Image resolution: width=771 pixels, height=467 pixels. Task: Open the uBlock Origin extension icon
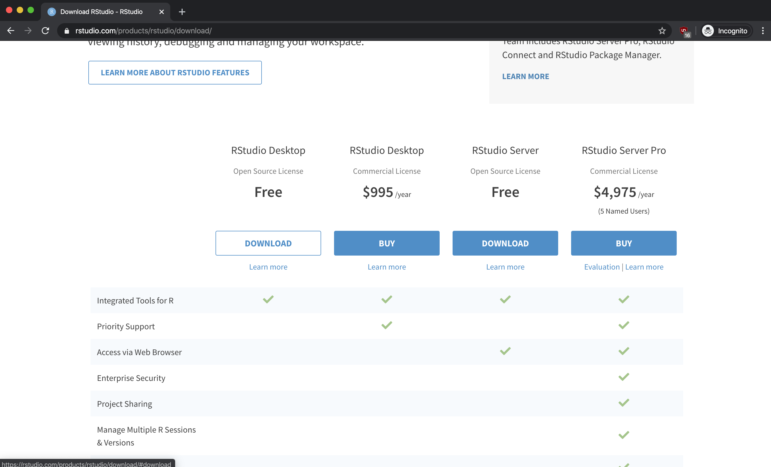pyautogui.click(x=684, y=31)
